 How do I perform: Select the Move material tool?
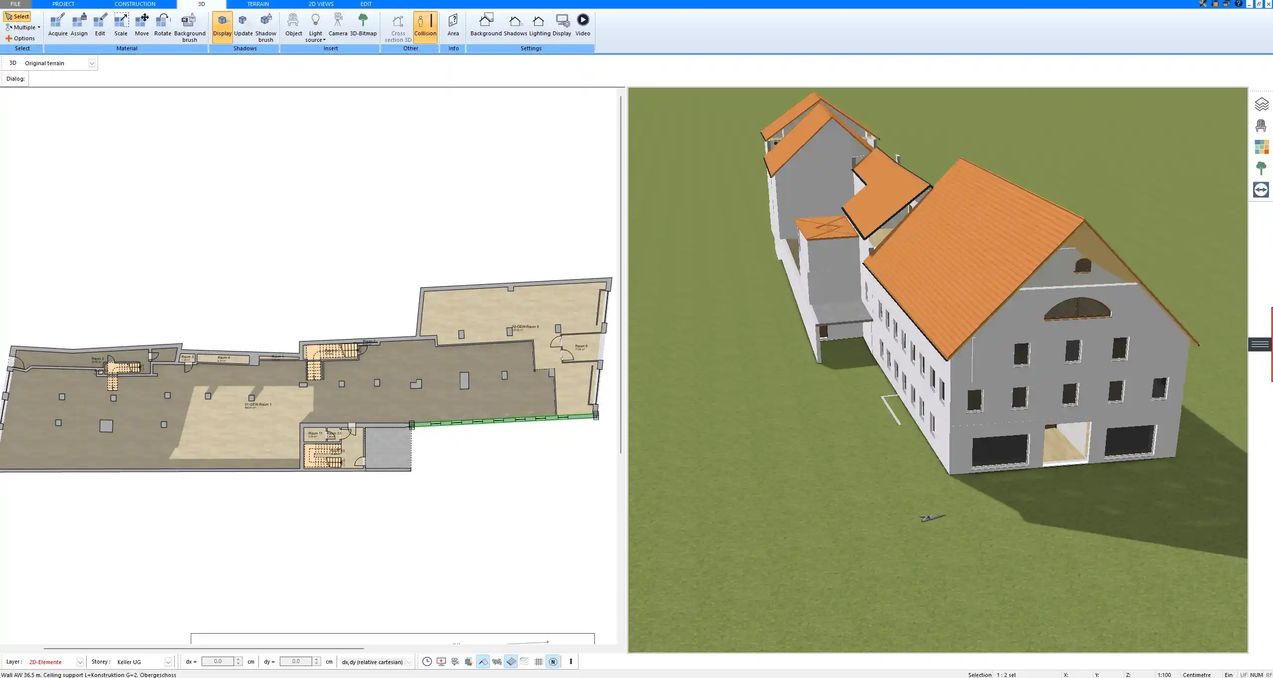click(x=142, y=25)
